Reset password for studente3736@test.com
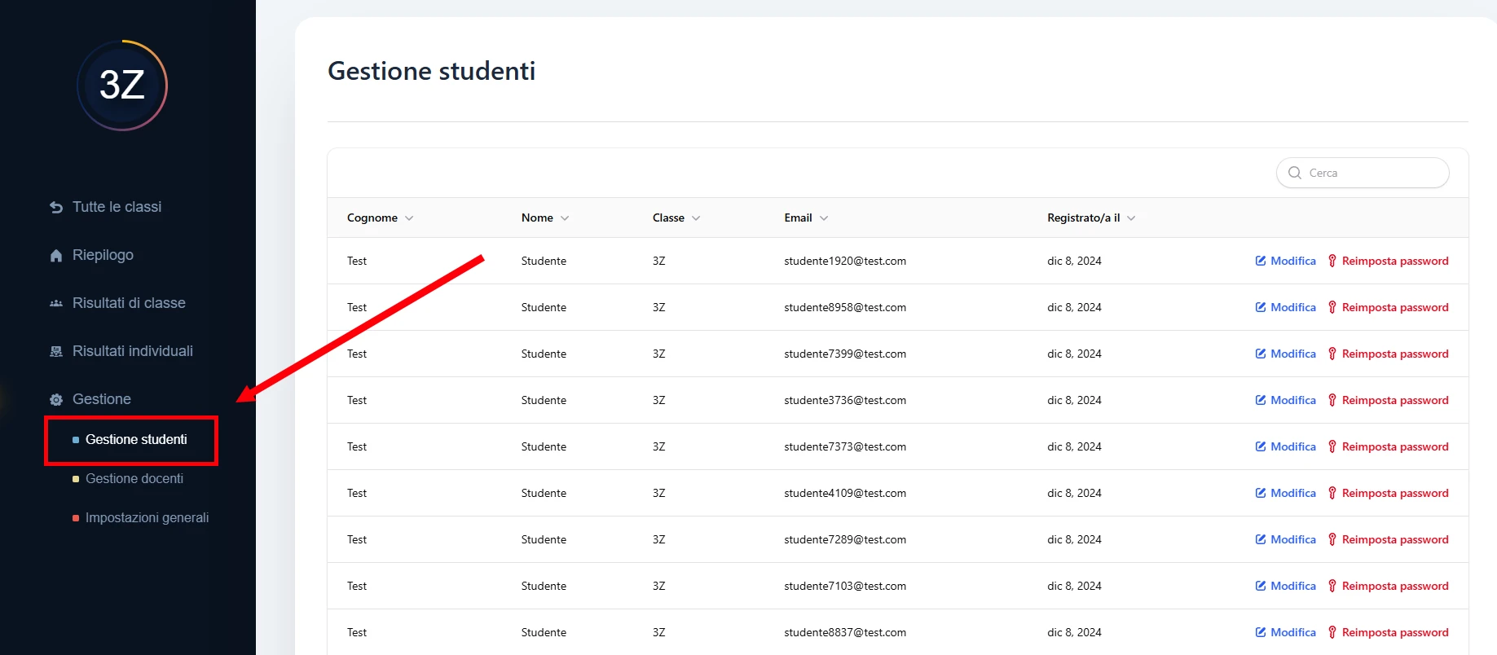This screenshot has height=655, width=1497. click(x=1388, y=400)
